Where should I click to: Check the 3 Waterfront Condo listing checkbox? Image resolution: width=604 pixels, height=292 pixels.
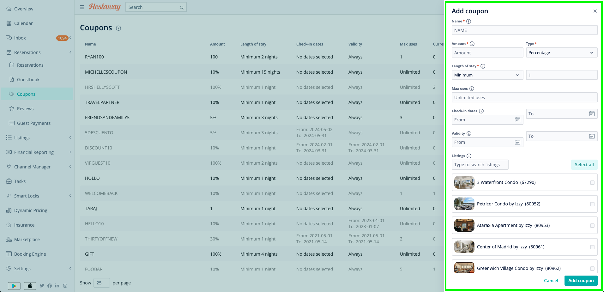tap(592, 183)
